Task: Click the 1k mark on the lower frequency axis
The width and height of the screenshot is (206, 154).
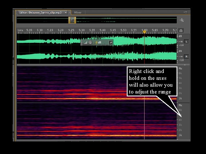Action: [180, 135]
